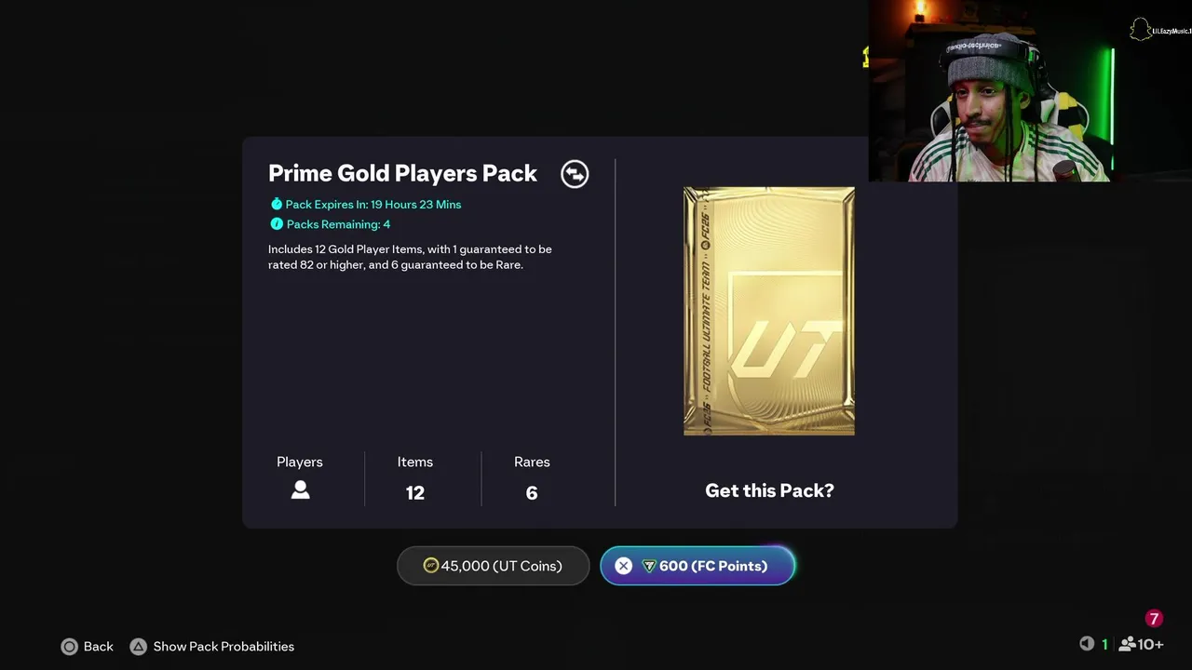Image resolution: width=1192 pixels, height=670 pixels.
Task: Click the UT coin icon on coins button
Action: tap(430, 566)
